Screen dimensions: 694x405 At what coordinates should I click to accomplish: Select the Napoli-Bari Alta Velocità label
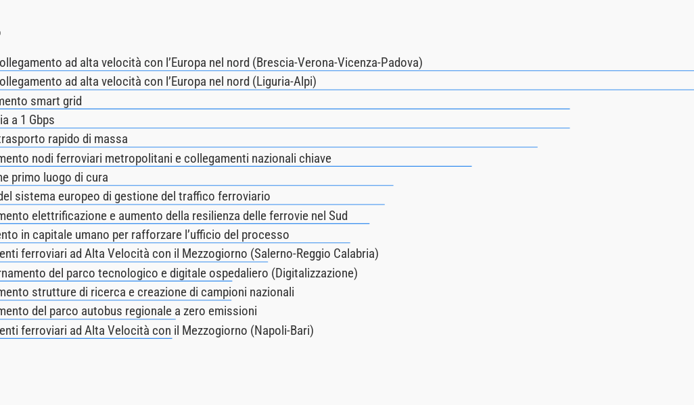(157, 331)
